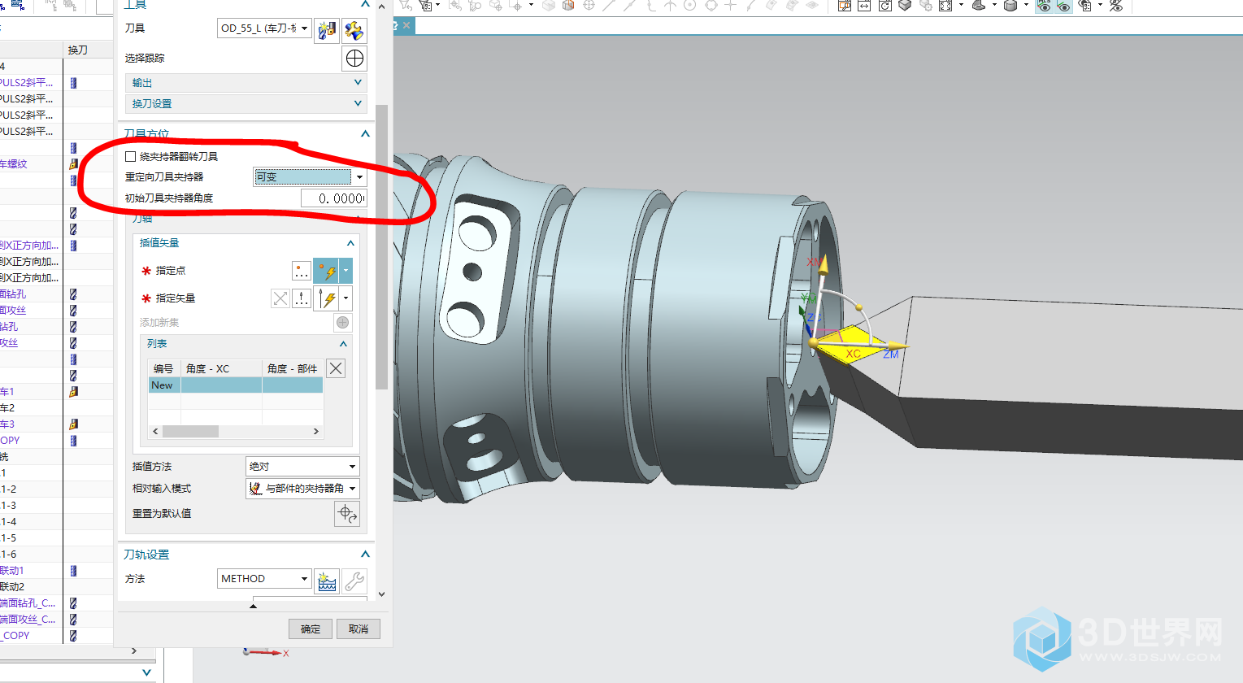Image resolution: width=1243 pixels, height=683 pixels.
Task: Click the 取消 button
Action: (359, 629)
